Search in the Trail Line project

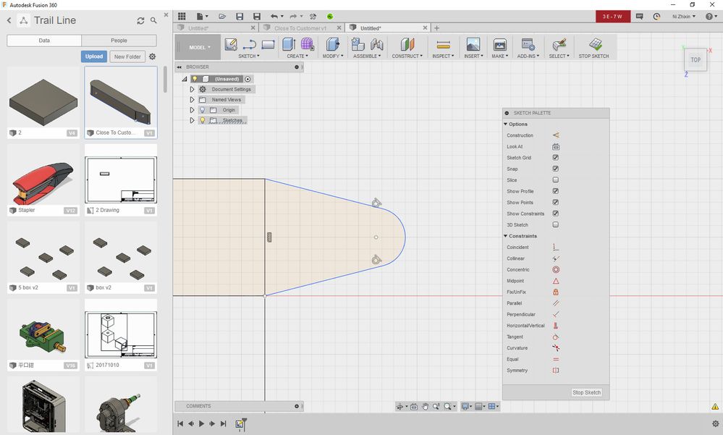[153, 21]
